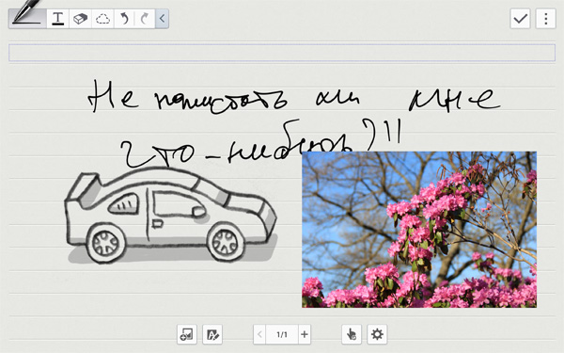Select the pink flowers photo

coord(419,230)
